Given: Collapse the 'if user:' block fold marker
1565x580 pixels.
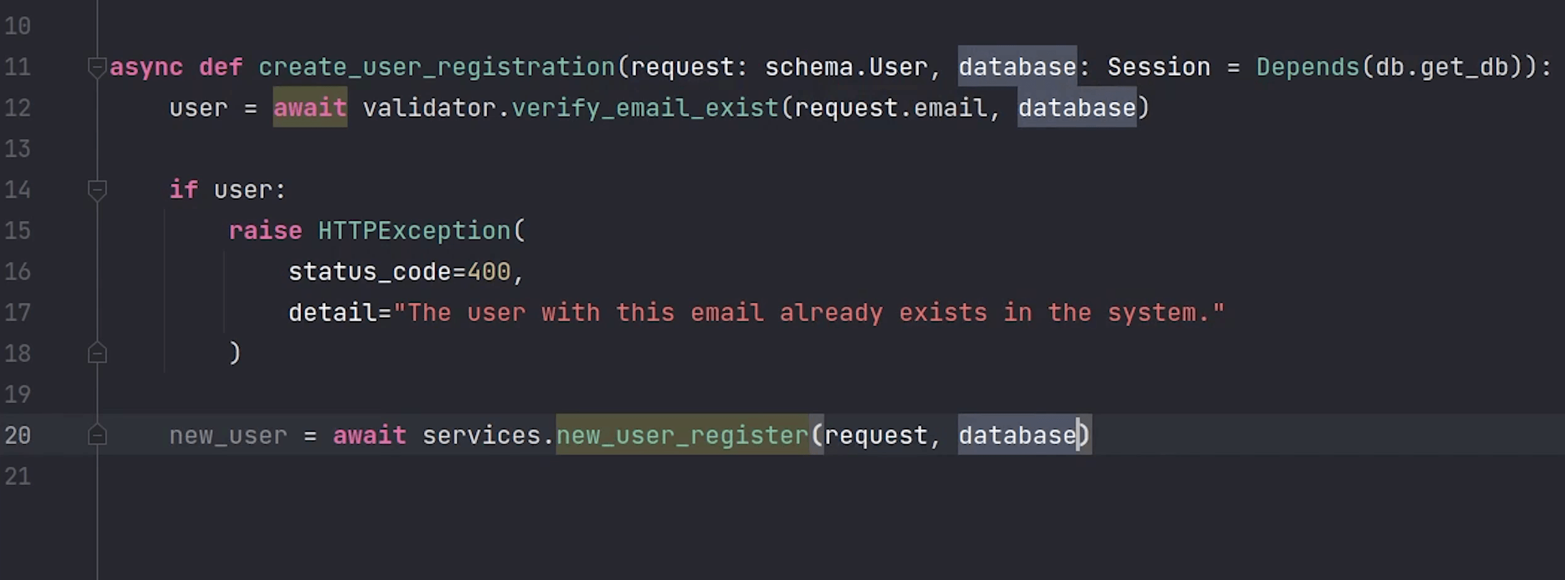Looking at the screenshot, I should [x=97, y=189].
